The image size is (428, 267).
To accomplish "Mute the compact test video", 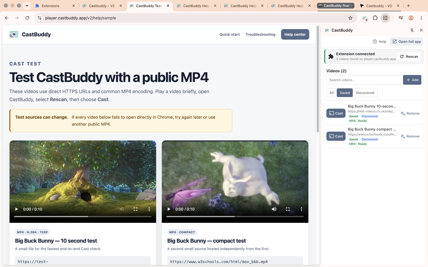I will pyautogui.click(x=274, y=209).
